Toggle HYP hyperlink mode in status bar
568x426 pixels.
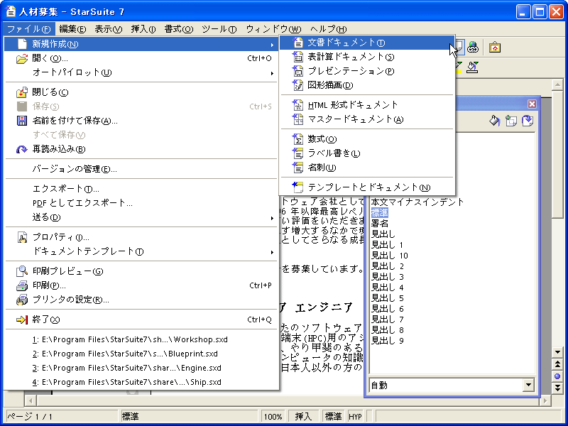356,417
